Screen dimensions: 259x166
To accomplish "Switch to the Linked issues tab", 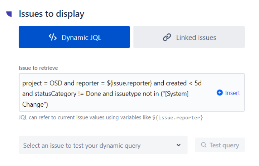I will click(x=189, y=37).
